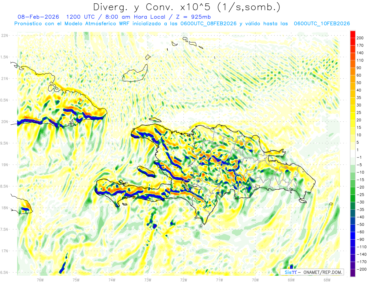This screenshot has width=367, height=284.
Task: Click the positive 25 colorbar value
Action: (359, 113)
